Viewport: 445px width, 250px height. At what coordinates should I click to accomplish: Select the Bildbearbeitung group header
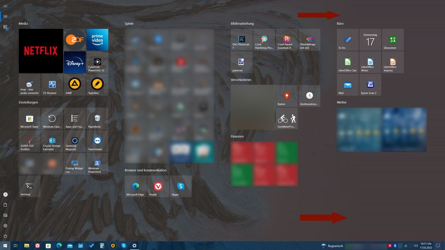coord(242,24)
